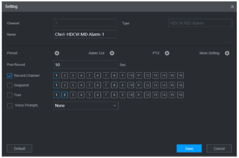Screen dimensions: 239x158
Task: Click the Name input field
Action: pyautogui.click(x=85, y=34)
